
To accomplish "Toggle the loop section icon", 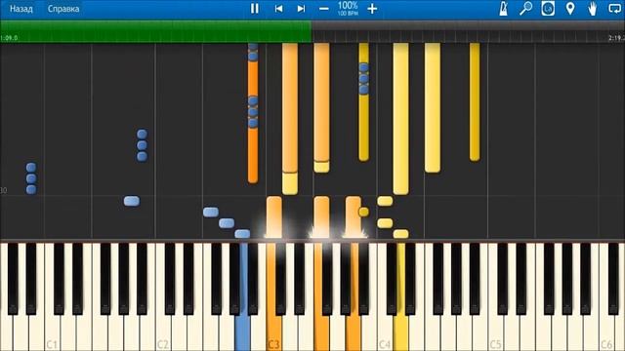I will [615, 9].
